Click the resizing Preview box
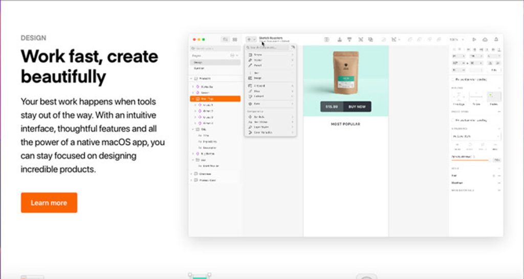Viewport: 524px width, 279px height. (x=494, y=97)
